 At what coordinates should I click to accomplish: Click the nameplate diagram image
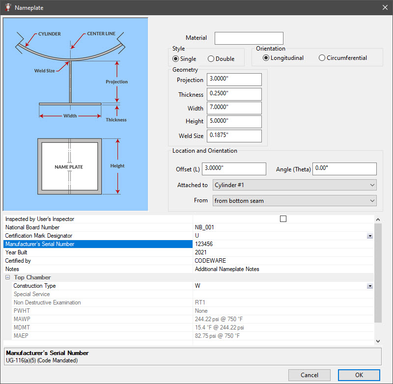(x=76, y=114)
